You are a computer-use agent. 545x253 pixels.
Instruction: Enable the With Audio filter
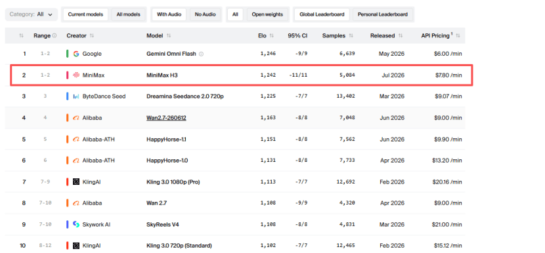(169, 14)
